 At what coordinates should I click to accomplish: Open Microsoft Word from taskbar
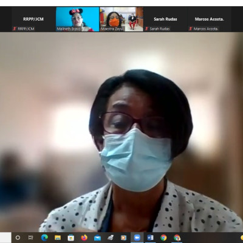150,238
